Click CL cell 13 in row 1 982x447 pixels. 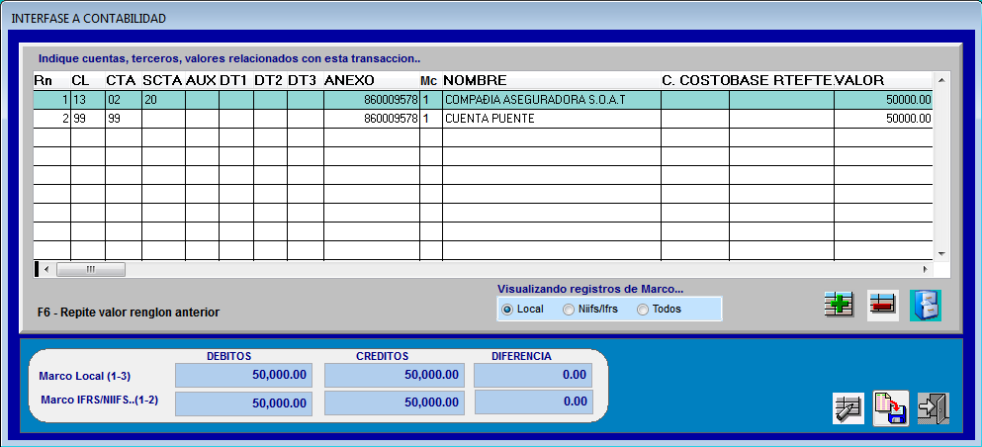(88, 100)
